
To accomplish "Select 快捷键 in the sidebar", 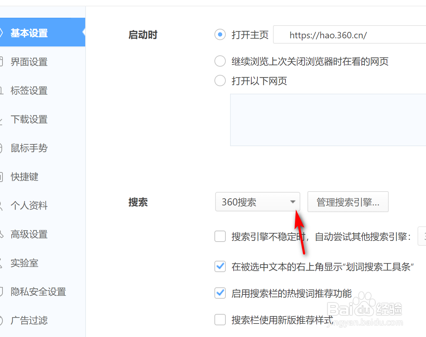I will tap(24, 177).
